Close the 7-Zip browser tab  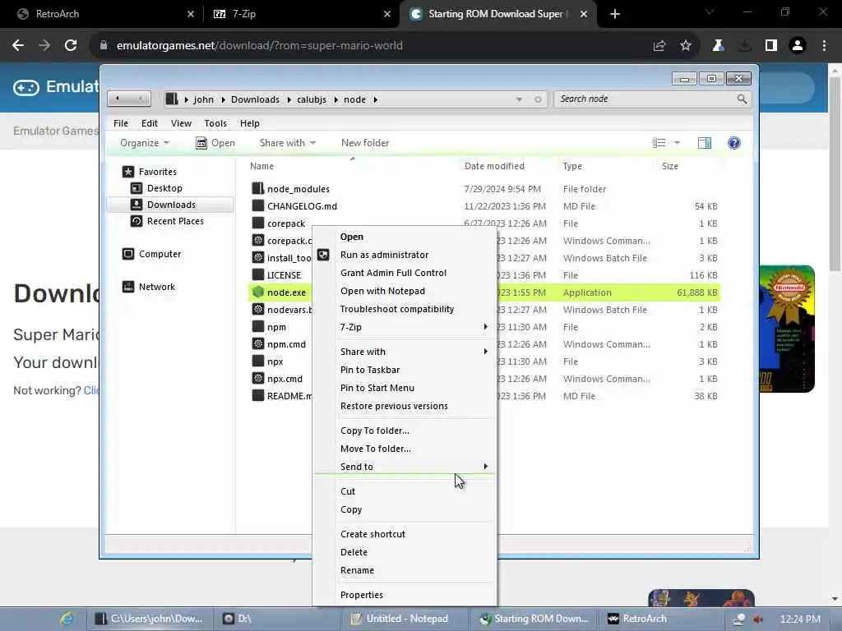pos(387,14)
